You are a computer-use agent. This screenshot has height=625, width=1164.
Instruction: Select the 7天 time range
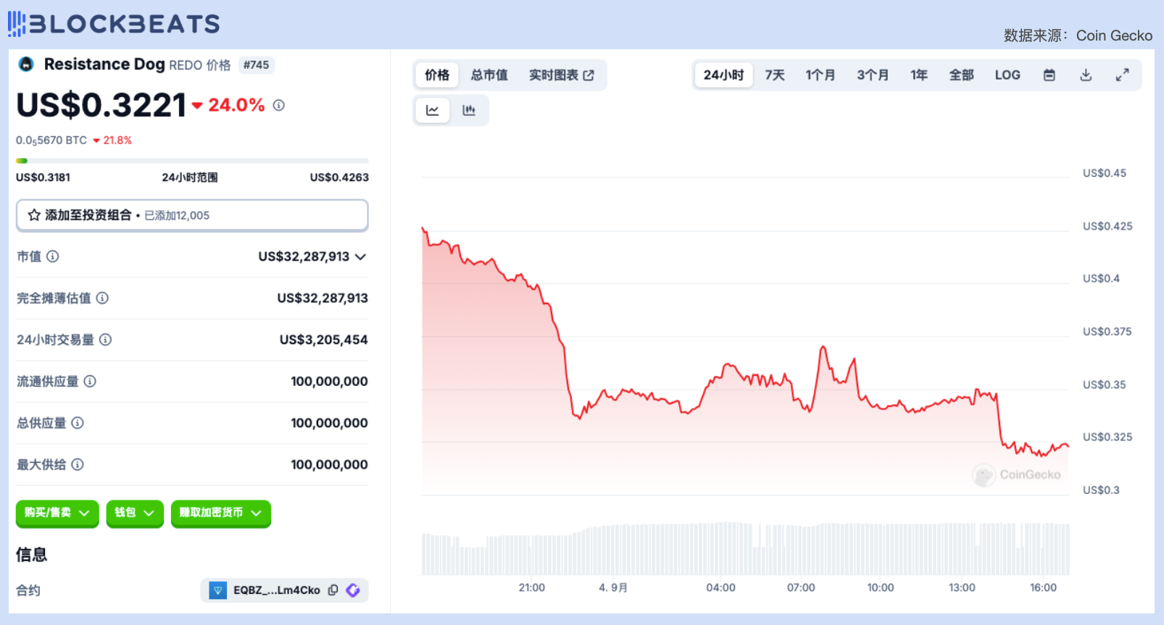tap(775, 75)
